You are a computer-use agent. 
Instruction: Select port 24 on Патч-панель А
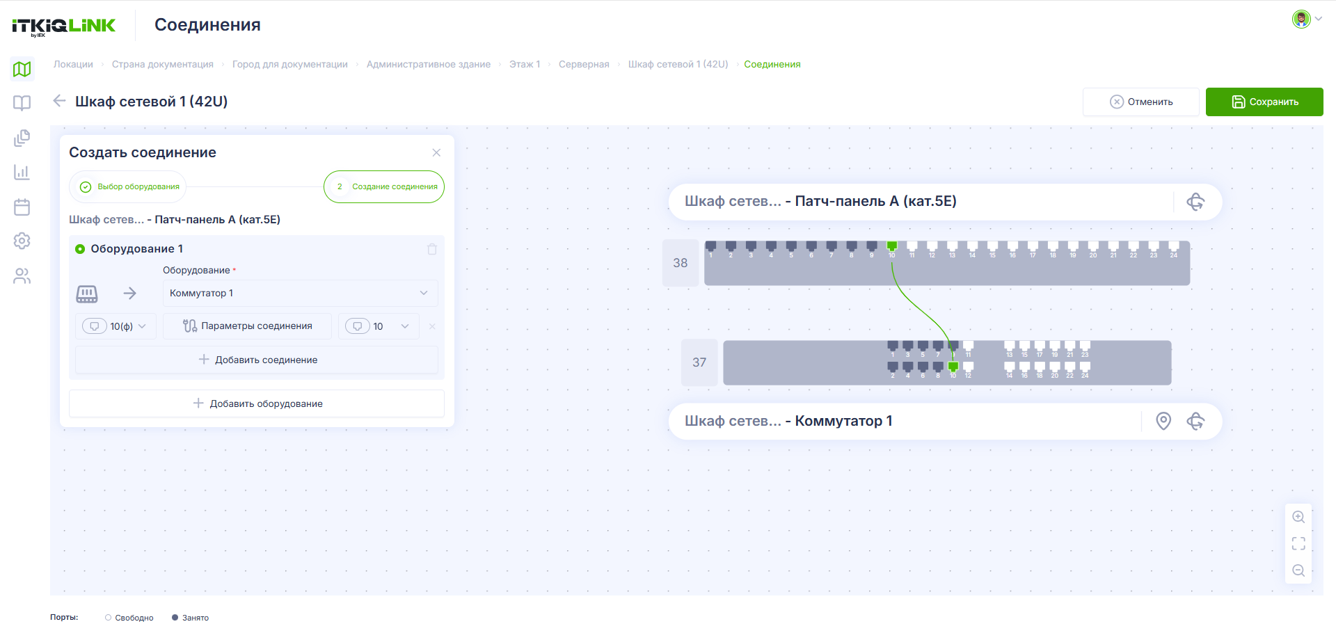1174,246
